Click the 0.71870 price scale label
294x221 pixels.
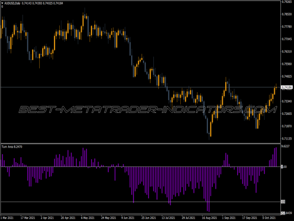[x=287, y=126]
